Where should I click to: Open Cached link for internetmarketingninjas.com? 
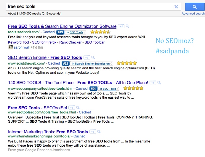click(x=79, y=136)
